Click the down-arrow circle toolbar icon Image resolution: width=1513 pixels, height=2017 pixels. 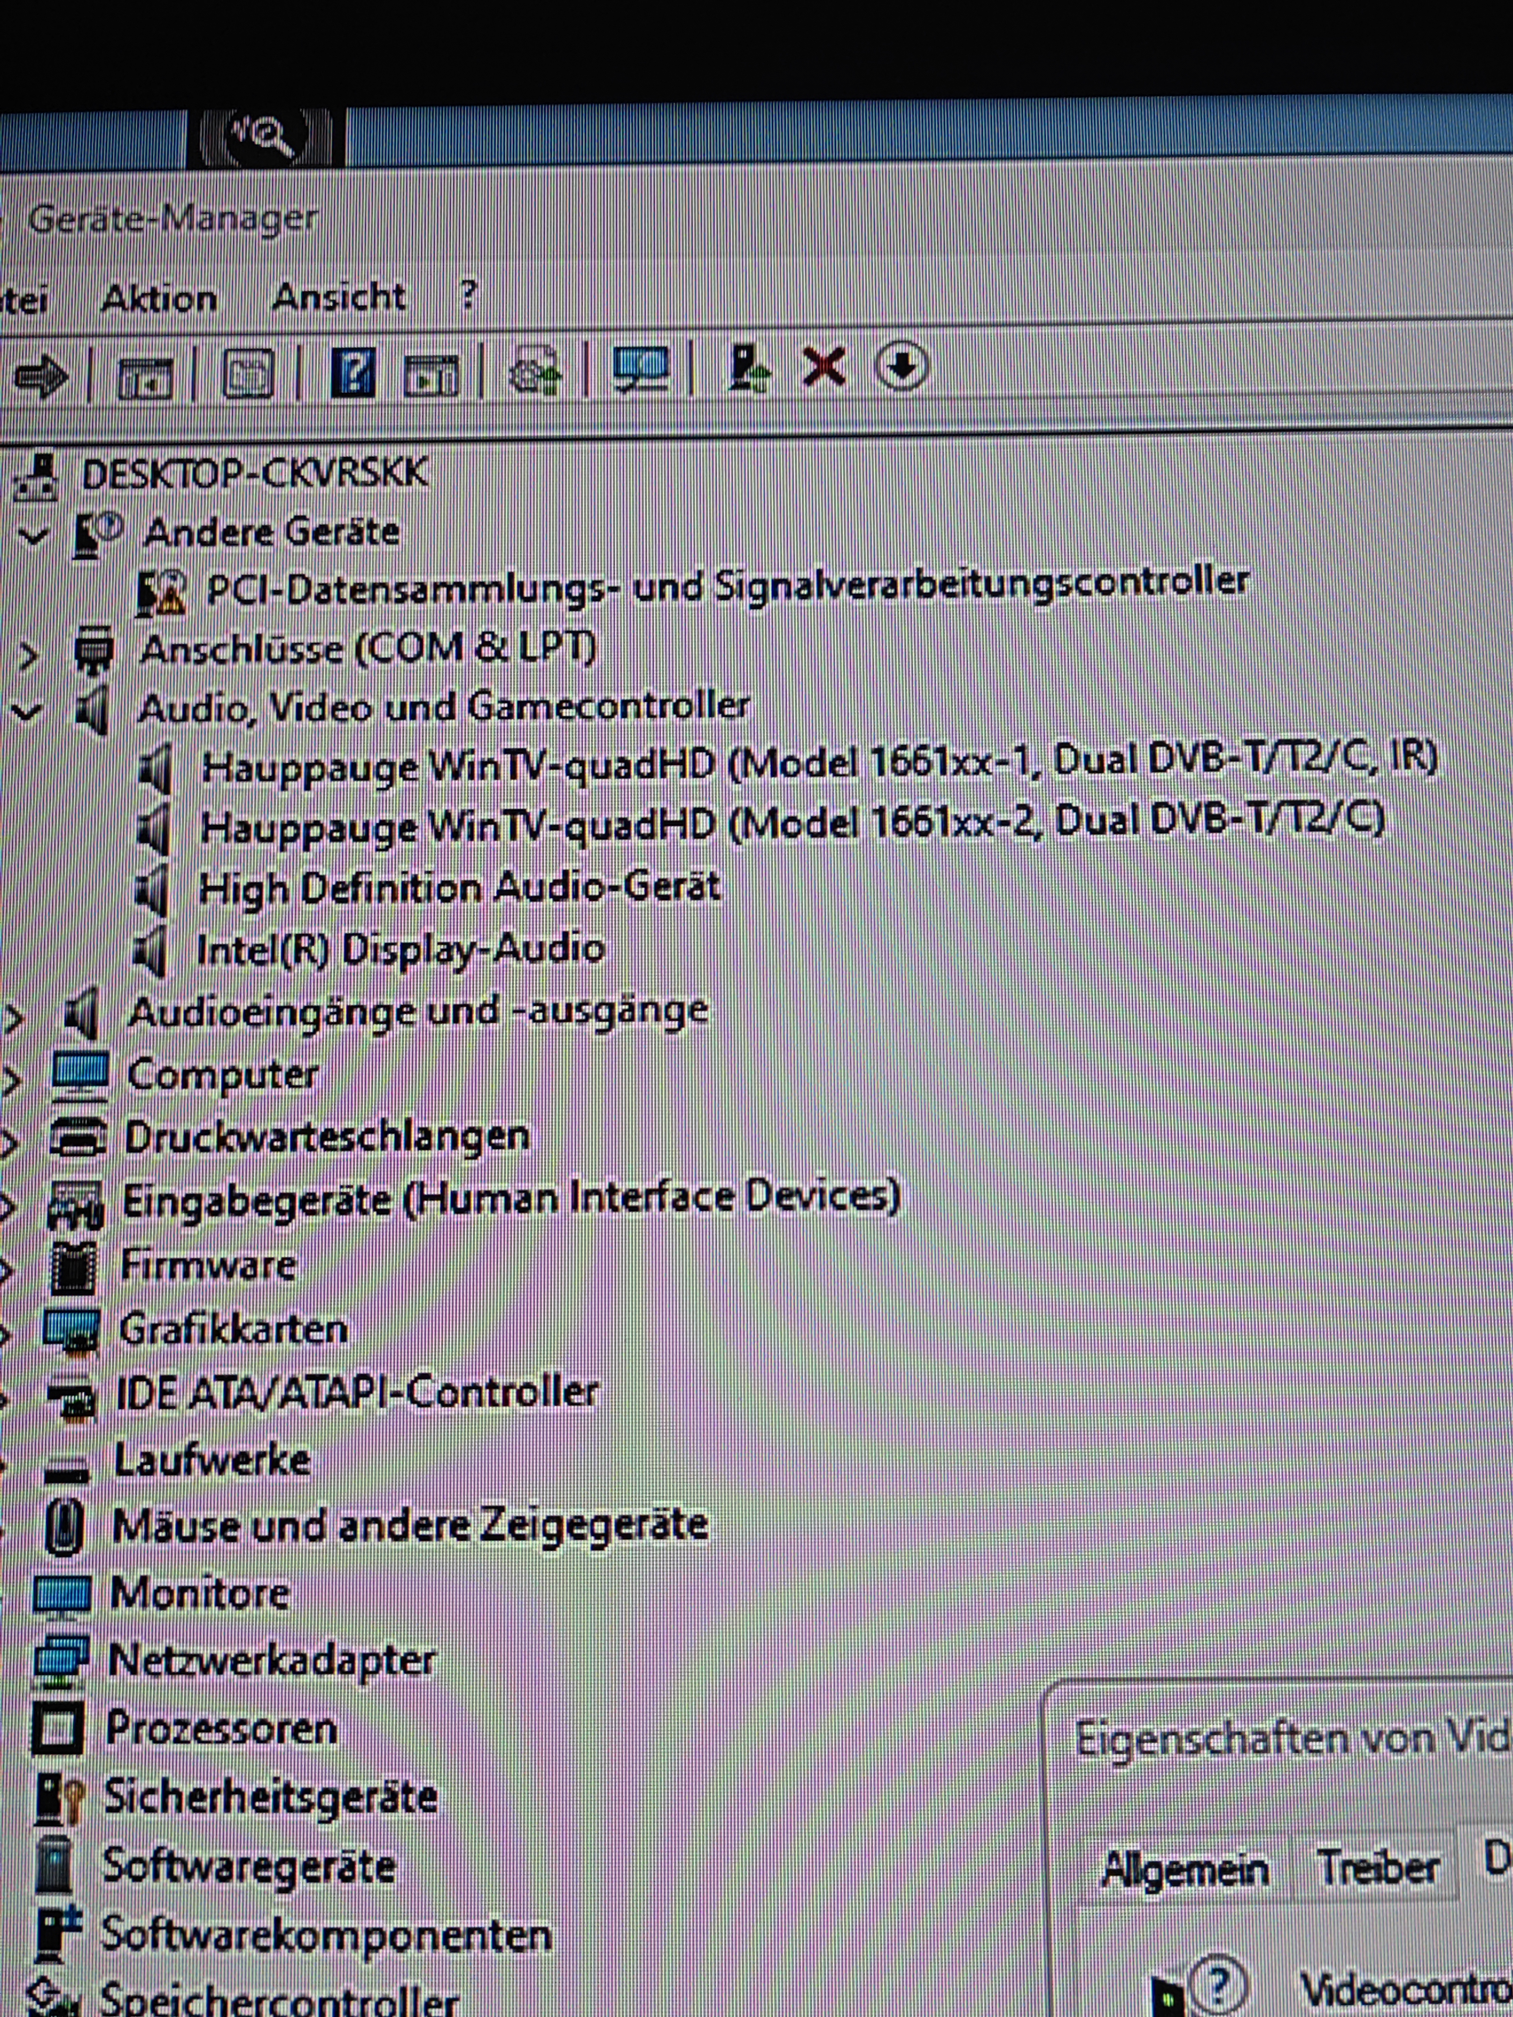[901, 366]
